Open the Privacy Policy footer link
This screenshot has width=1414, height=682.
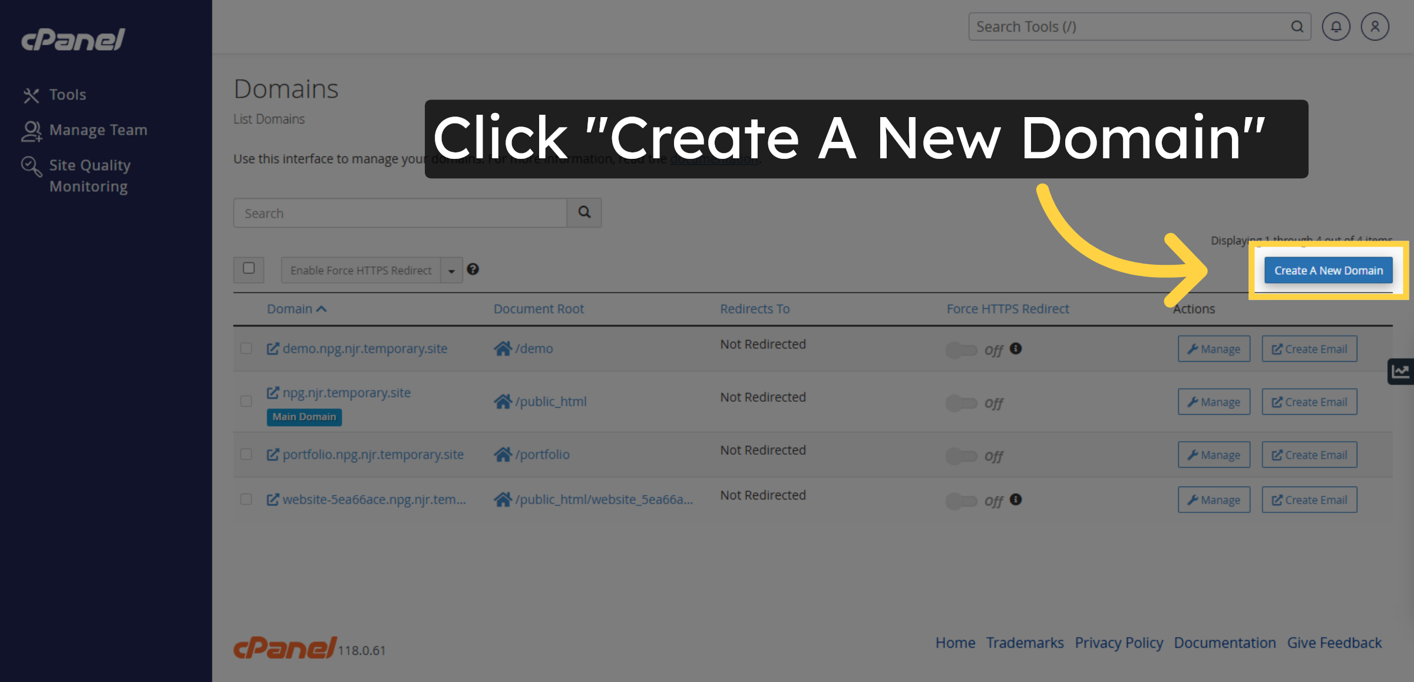[1119, 643]
